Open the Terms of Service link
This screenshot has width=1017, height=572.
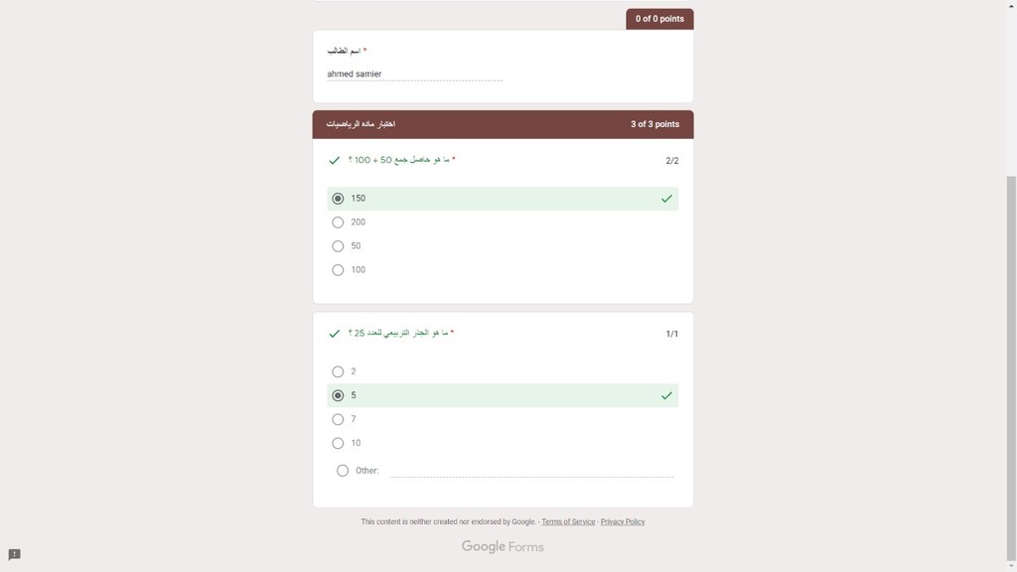(568, 521)
